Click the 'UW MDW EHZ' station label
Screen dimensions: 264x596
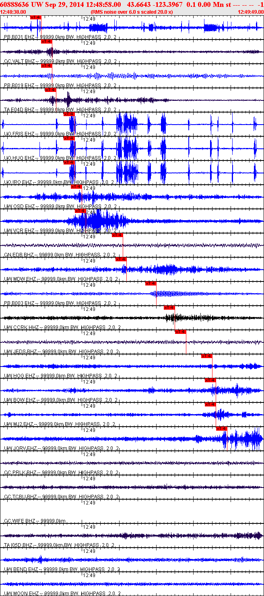tap(20, 279)
